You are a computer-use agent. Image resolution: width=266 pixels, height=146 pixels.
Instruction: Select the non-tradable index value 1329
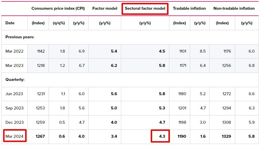226,137
